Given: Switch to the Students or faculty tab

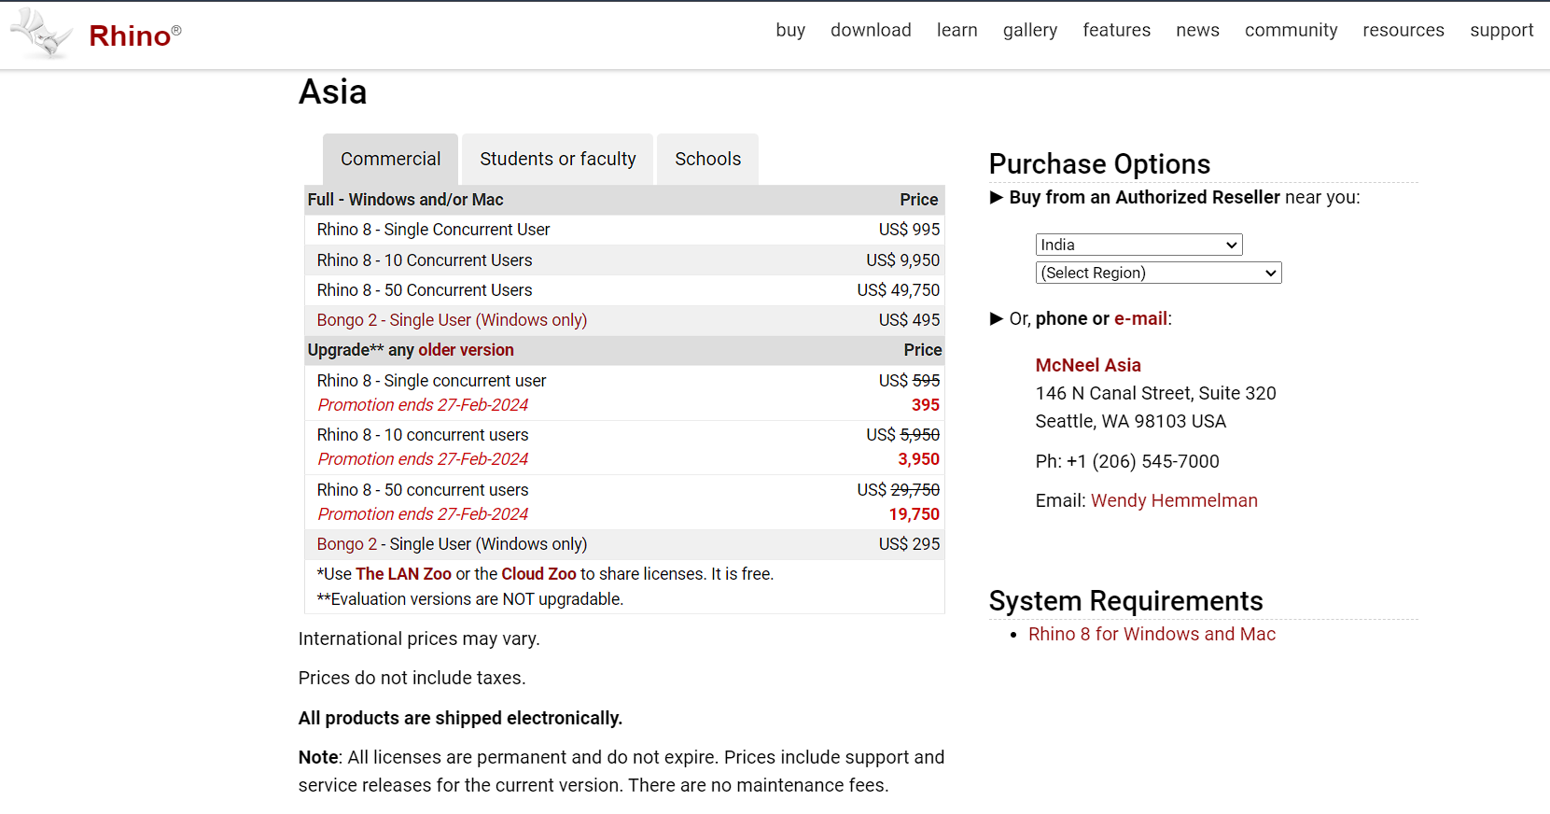Looking at the screenshot, I should pos(558,159).
